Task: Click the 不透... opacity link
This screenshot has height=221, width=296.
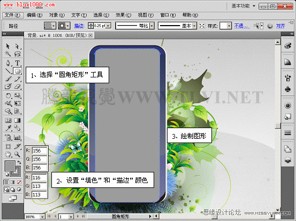Action: coord(242,26)
